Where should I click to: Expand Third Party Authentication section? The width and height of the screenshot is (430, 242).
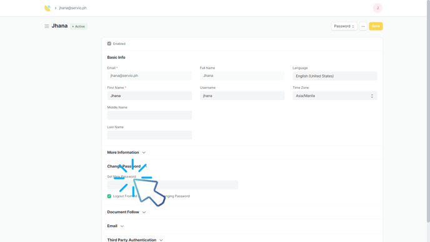[135, 239]
